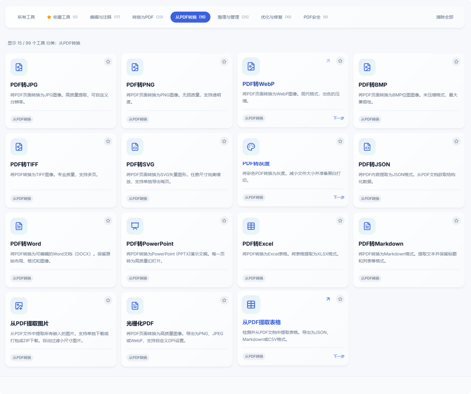Switch to the 编辑与注释 category tab
The width and height of the screenshot is (471, 394).
105,17
